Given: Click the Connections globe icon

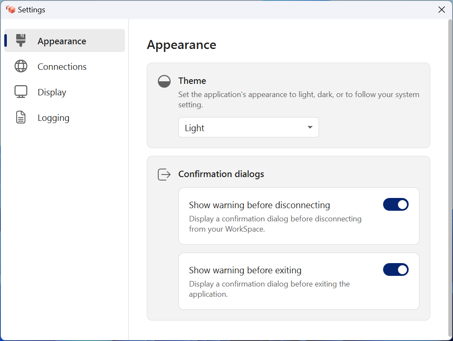Looking at the screenshot, I should [x=21, y=66].
